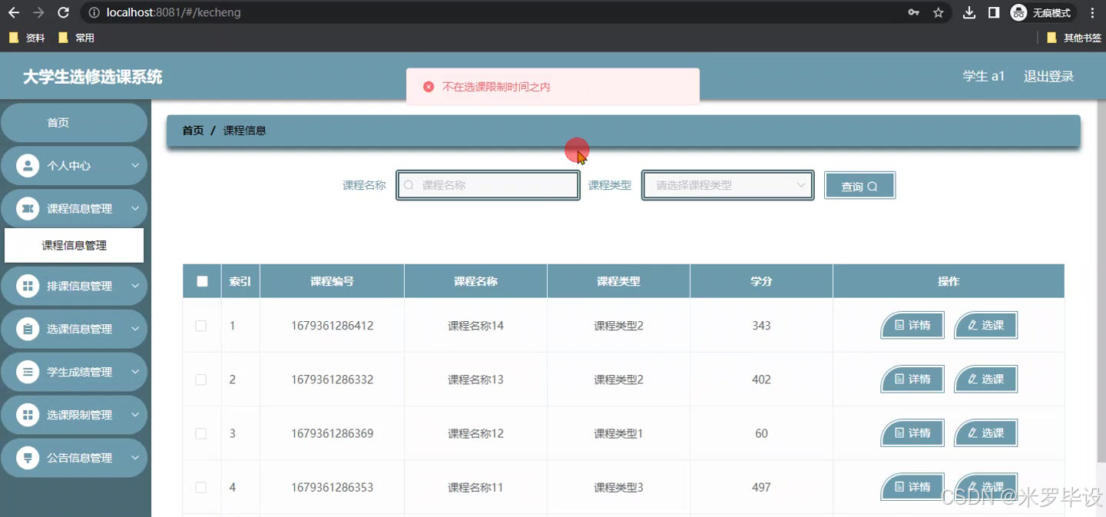1106x517 pixels.
Task: Click the 学生成绩管理 list icon
Action: (28, 372)
